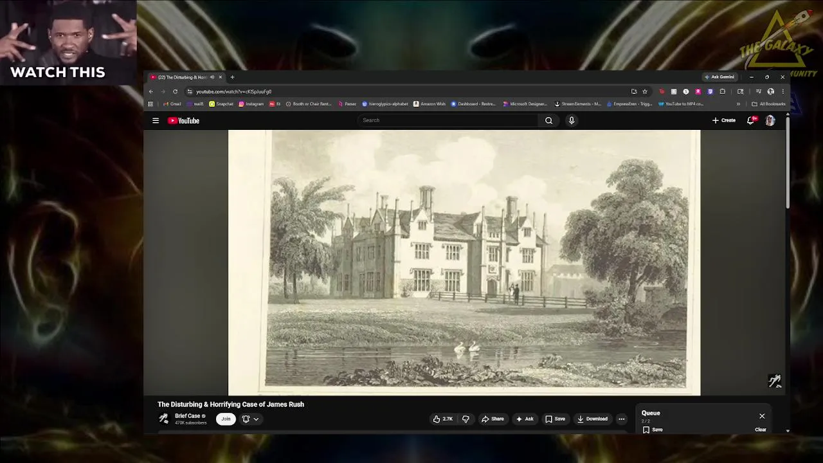The height and width of the screenshot is (463, 823).
Task: Dislike the video
Action: 466,419
